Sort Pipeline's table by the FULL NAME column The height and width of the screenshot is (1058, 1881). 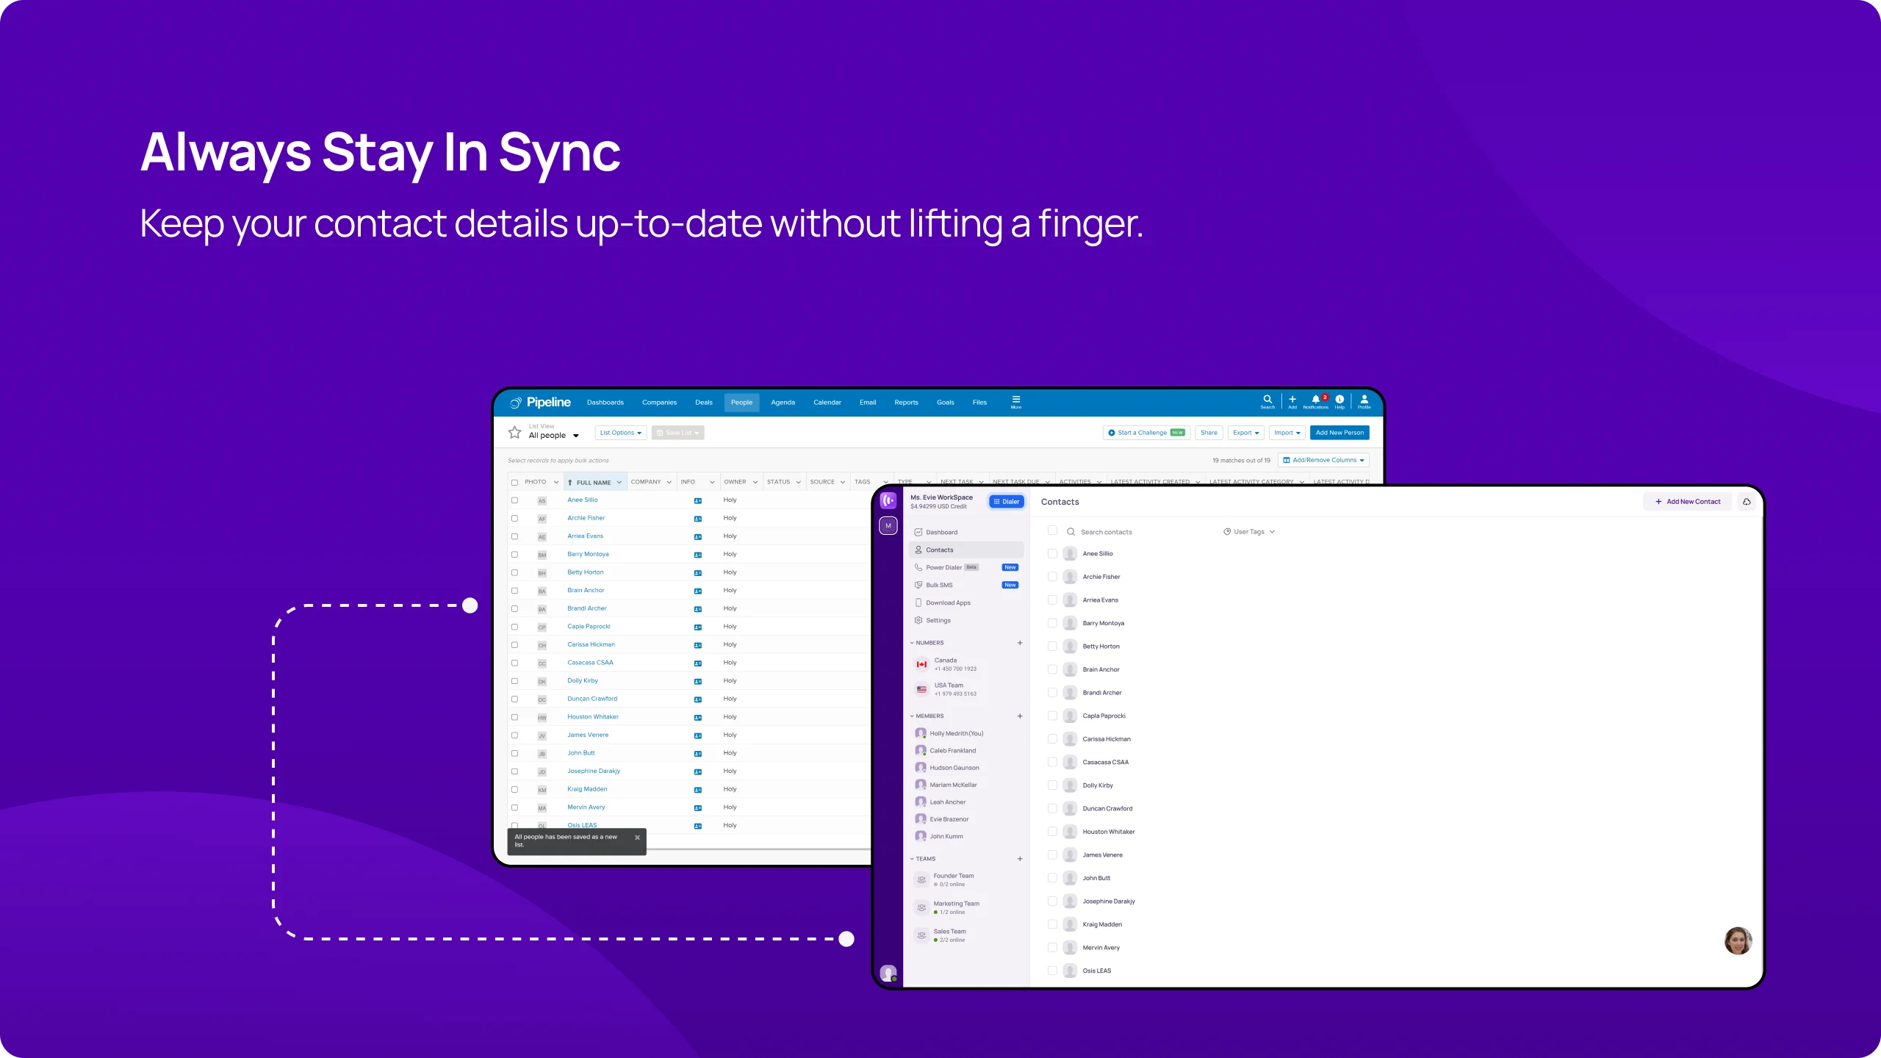click(594, 483)
